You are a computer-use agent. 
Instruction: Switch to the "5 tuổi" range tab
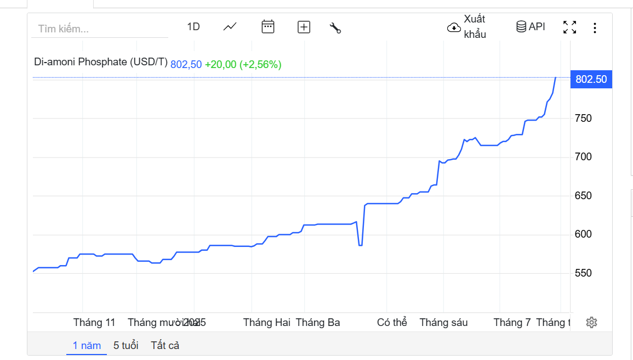coord(126,346)
